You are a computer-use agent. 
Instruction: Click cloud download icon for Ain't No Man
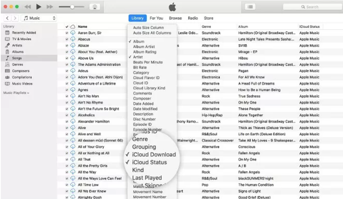point(73,96)
